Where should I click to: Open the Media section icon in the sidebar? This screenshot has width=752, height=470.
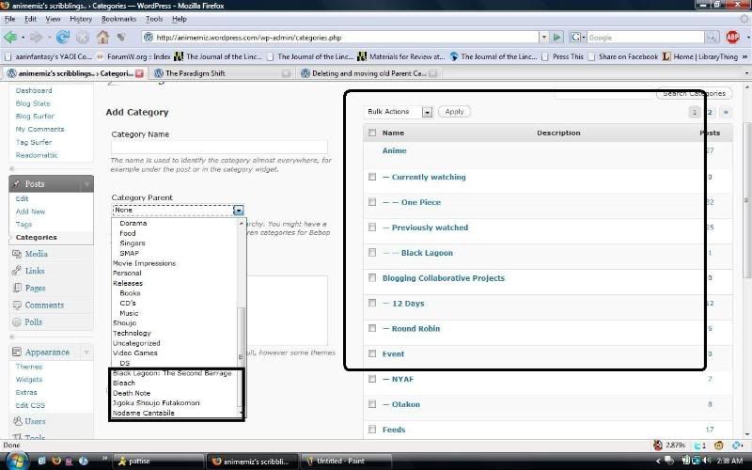click(x=17, y=254)
